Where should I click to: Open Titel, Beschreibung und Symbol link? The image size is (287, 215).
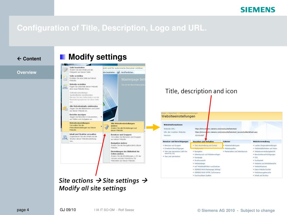pos(206,146)
